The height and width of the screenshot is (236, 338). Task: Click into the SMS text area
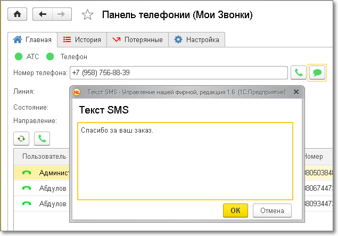[x=185, y=161]
